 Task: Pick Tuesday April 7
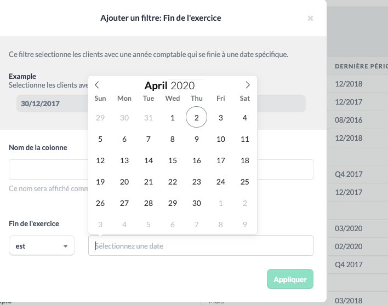[x=149, y=139]
